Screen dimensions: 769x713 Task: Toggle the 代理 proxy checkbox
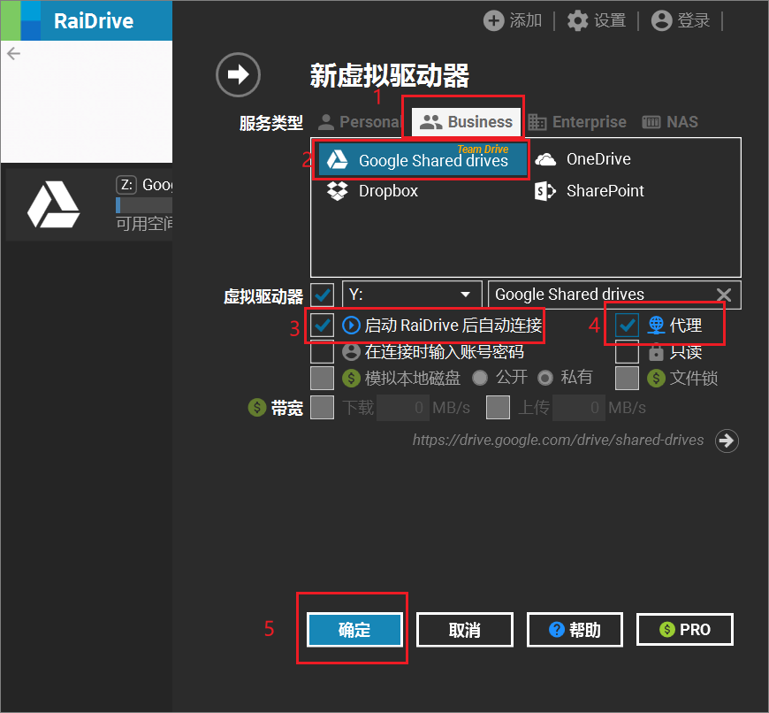627,325
